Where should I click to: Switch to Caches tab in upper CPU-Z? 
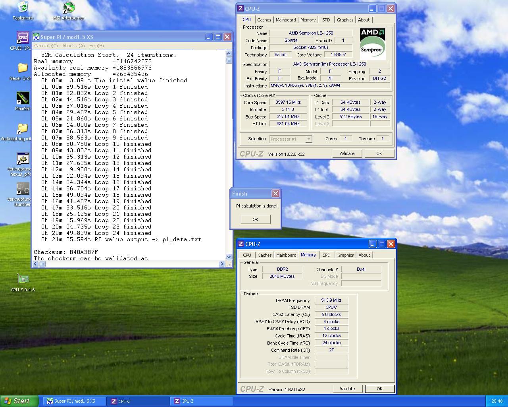[264, 20]
